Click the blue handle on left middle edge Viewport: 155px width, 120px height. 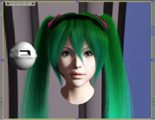point(2,60)
